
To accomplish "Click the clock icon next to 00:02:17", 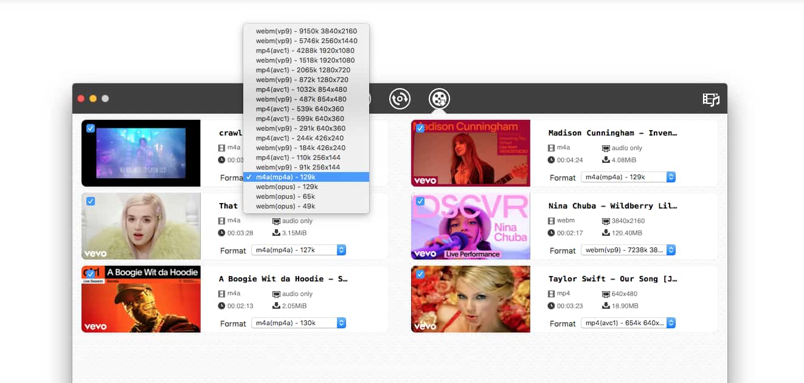I will pos(551,233).
